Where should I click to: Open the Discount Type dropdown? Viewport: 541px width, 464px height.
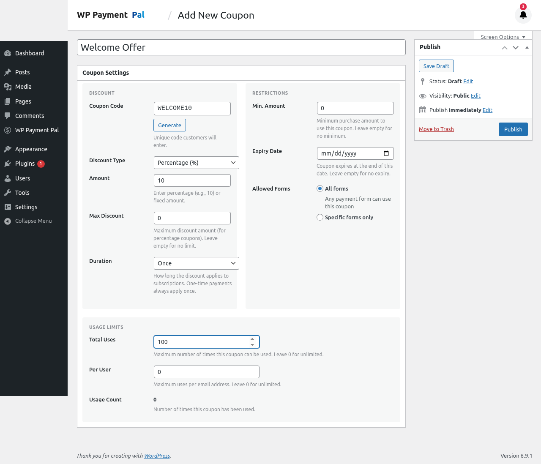point(196,162)
